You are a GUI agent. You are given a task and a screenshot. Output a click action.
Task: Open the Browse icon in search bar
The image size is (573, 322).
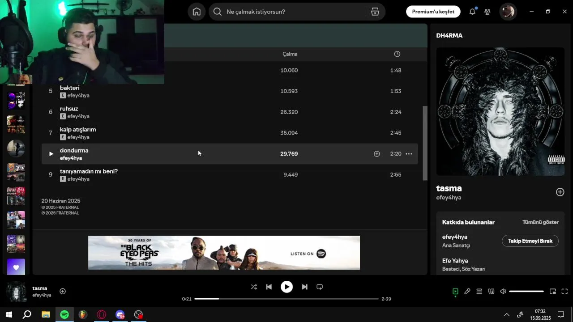pos(375,12)
